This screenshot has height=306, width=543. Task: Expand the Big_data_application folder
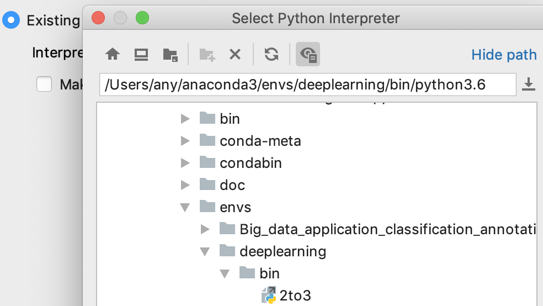pyautogui.click(x=205, y=229)
